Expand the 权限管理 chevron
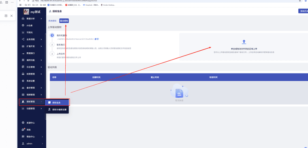Viewport: 308px width, 148px height. click(x=41, y=74)
